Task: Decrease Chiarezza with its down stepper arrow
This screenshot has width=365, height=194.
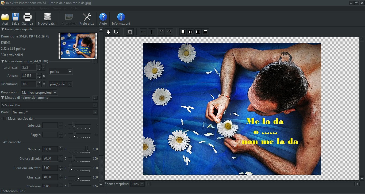Action: [61, 179]
